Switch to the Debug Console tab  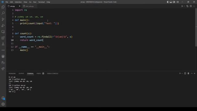coord(53,73)
